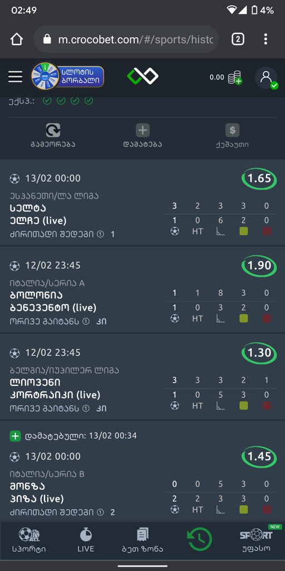
Task: Open the bet history clock icon
Action: [x=200, y=539]
